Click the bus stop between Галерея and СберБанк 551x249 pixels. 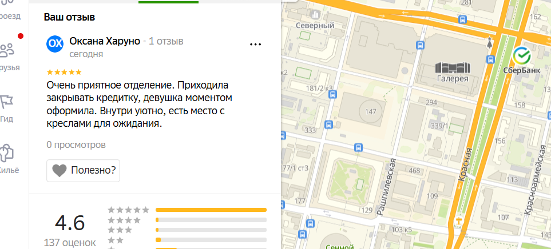tap(491, 59)
